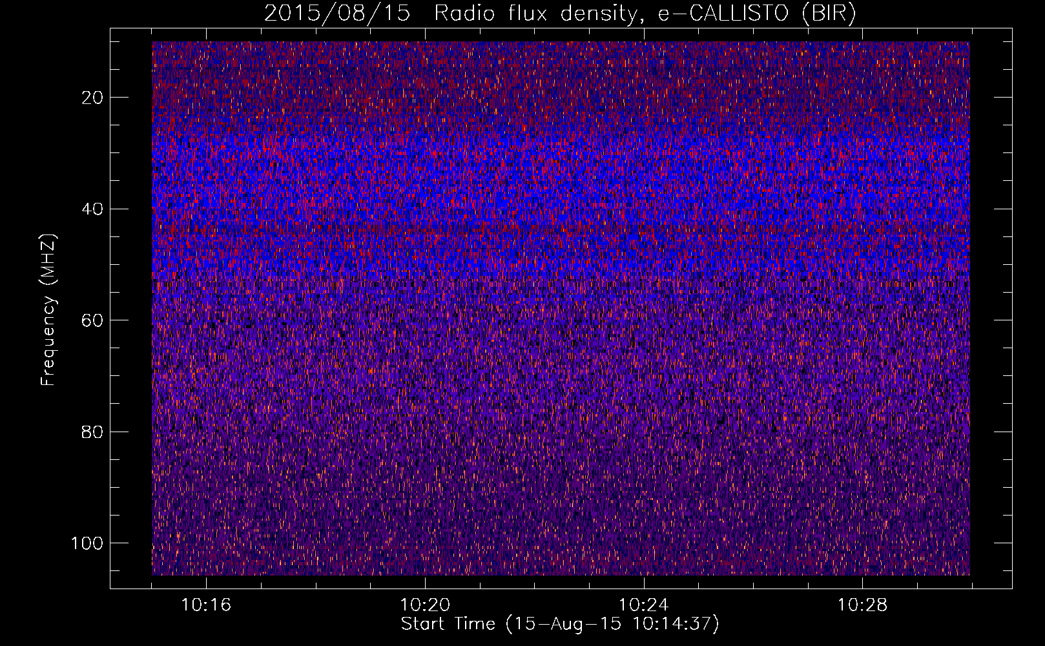Click the '20' frequency tick label
Viewport: 1045px width, 646px height.
click(x=93, y=98)
